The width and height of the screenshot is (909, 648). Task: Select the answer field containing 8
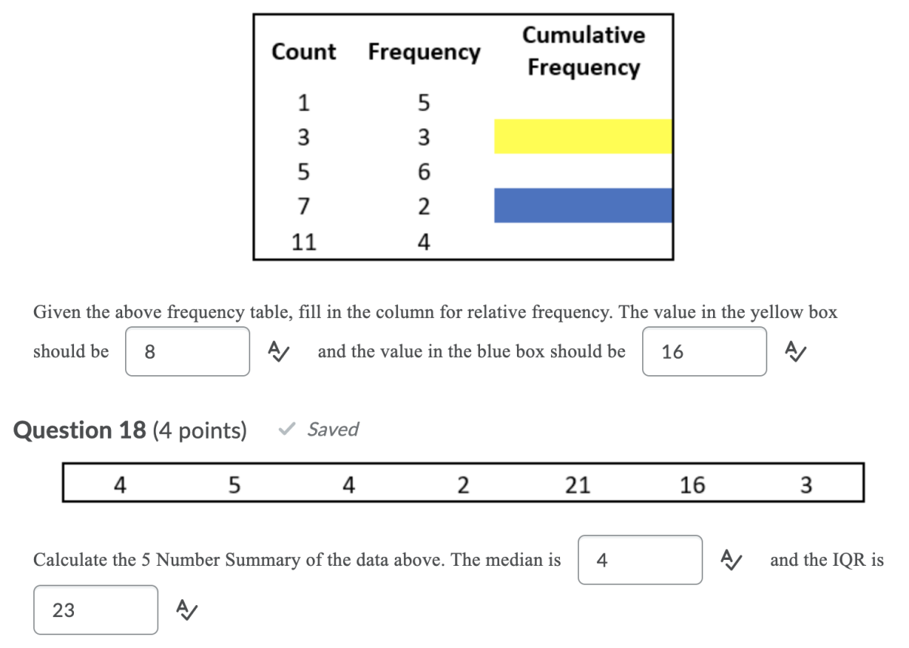187,351
